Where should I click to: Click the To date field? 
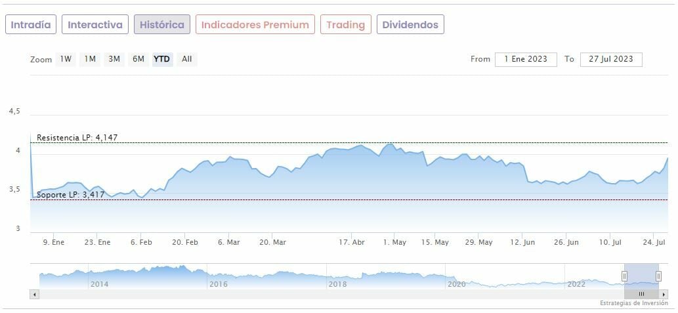click(x=611, y=59)
